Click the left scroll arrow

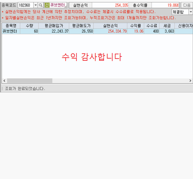[4, 81]
